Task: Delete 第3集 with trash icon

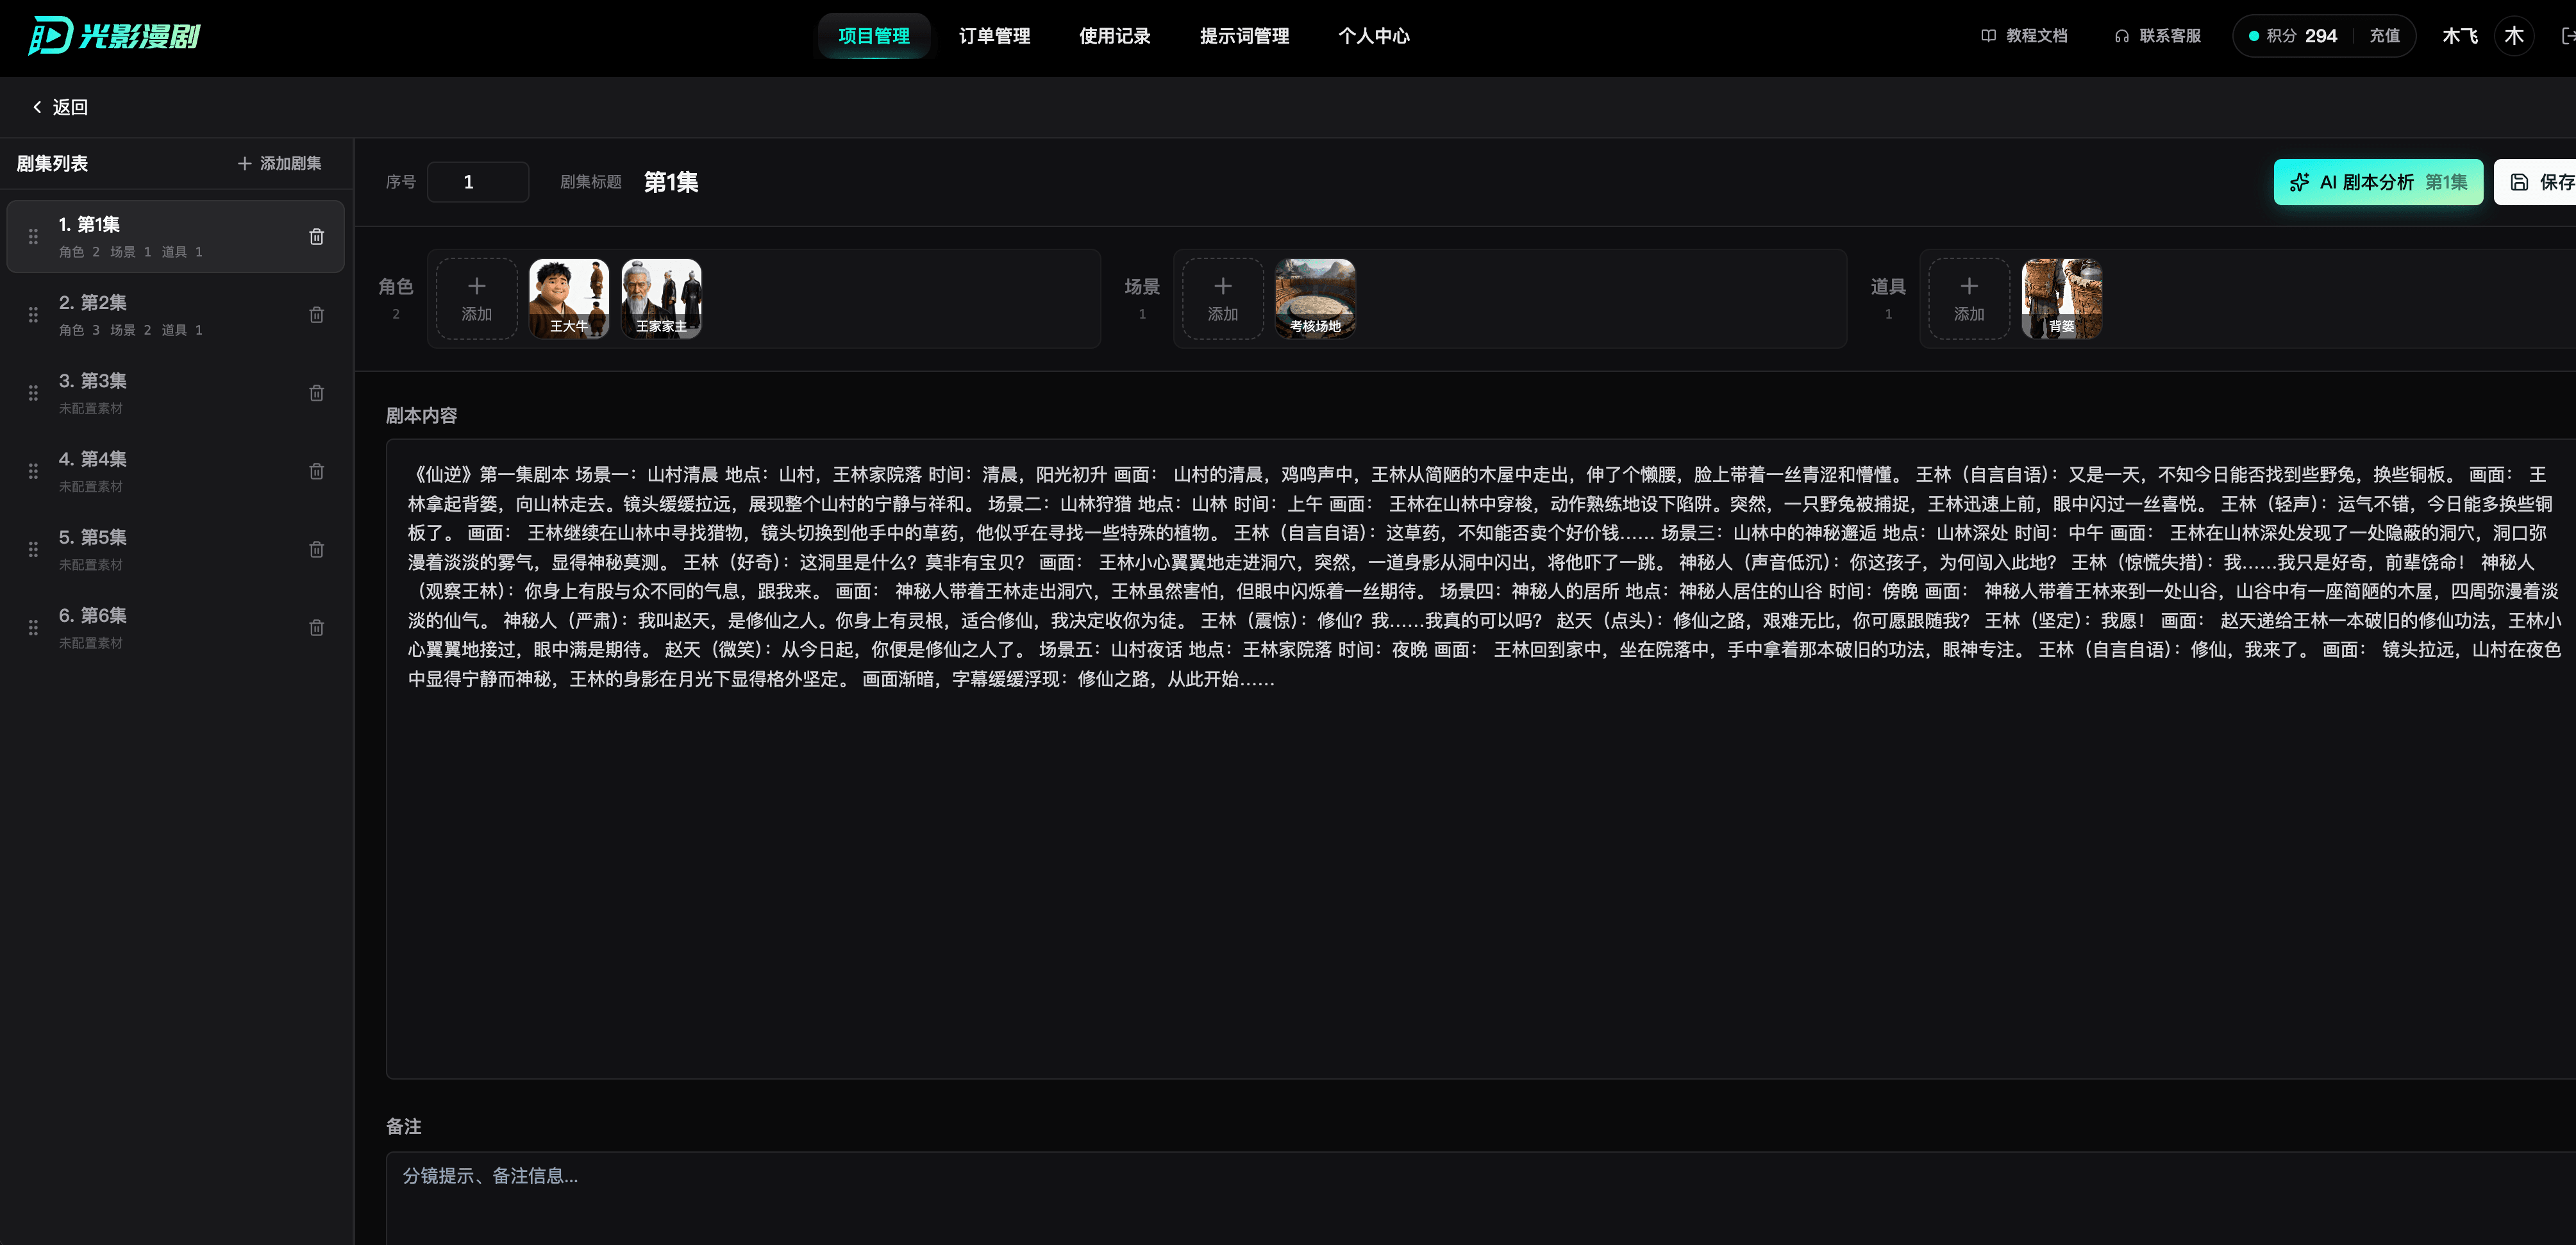Action: click(316, 392)
